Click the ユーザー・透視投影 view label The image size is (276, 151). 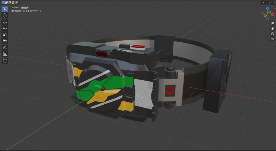20,8
